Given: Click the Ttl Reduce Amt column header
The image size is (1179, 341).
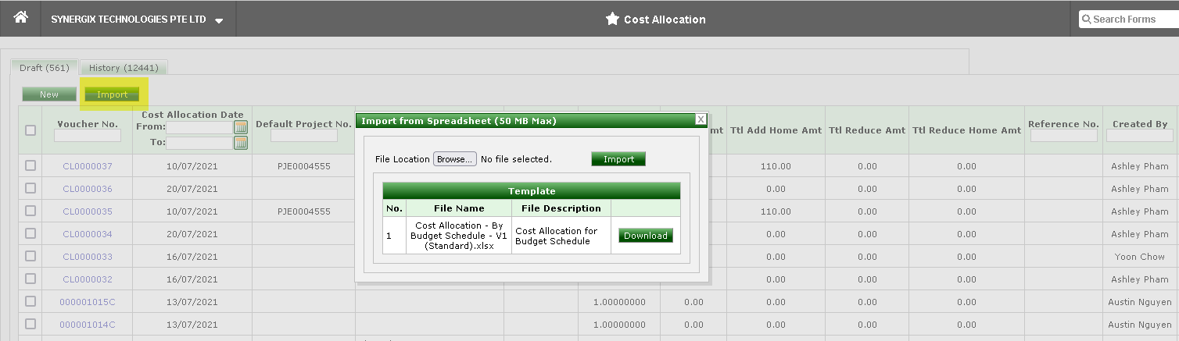Looking at the screenshot, I should (x=867, y=130).
